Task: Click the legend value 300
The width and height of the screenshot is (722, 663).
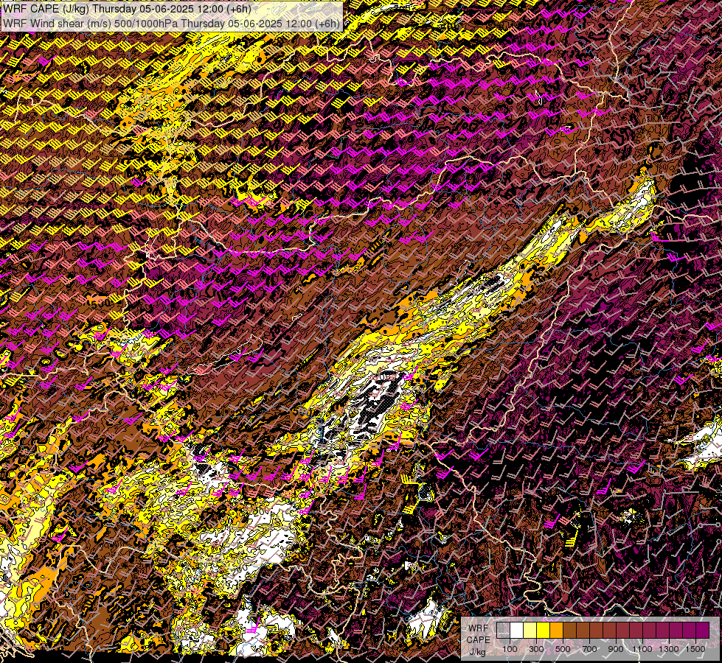Action: pos(536,649)
